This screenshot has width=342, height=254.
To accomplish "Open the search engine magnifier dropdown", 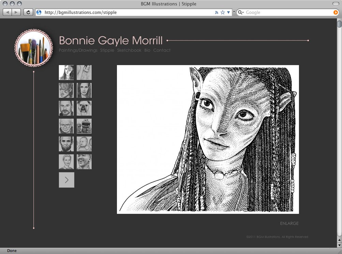I will tap(241, 12).
